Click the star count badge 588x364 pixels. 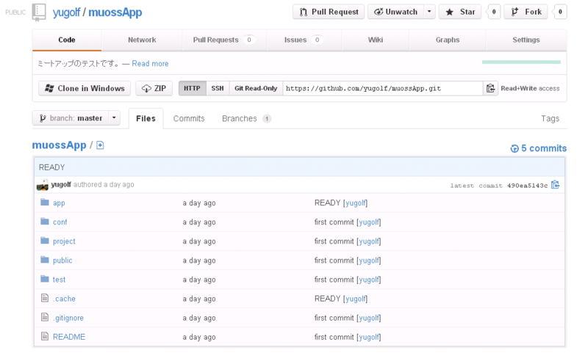point(493,12)
